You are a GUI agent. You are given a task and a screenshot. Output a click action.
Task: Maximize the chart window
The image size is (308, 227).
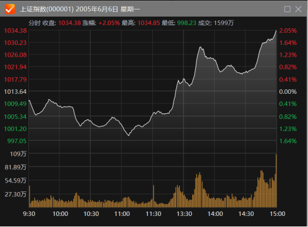coord(287,9)
